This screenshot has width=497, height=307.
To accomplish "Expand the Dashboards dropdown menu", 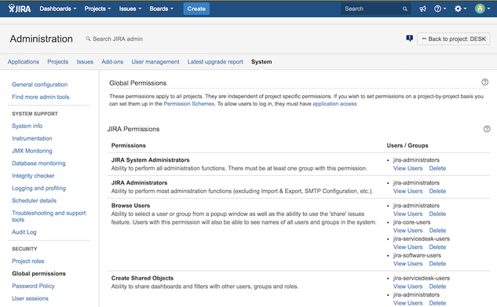I will (58, 9).
